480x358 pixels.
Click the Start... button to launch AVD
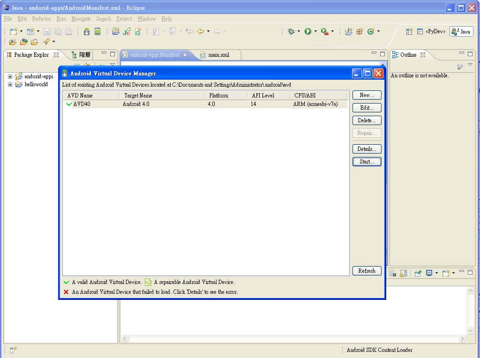pos(367,162)
